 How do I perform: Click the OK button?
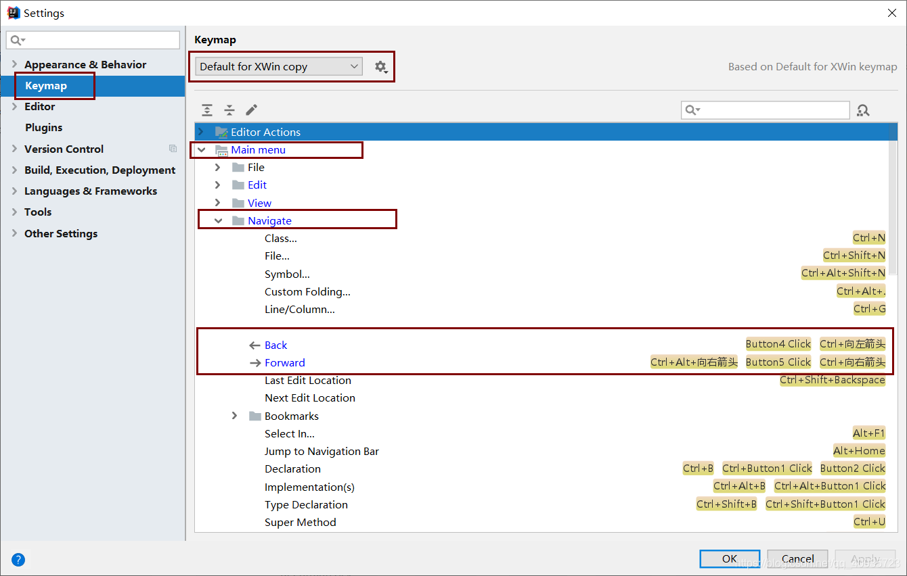pyautogui.click(x=730, y=558)
